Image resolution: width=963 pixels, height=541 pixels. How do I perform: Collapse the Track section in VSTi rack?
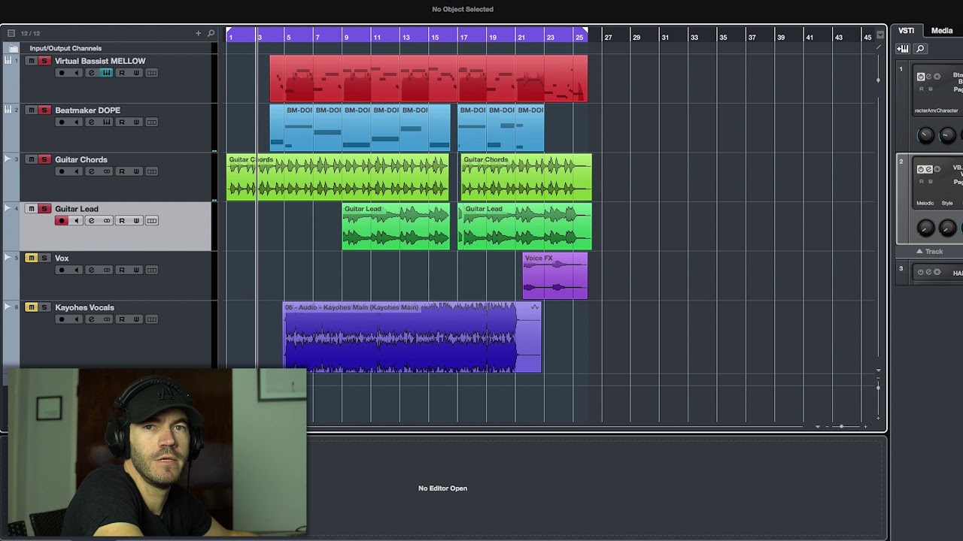(930, 252)
